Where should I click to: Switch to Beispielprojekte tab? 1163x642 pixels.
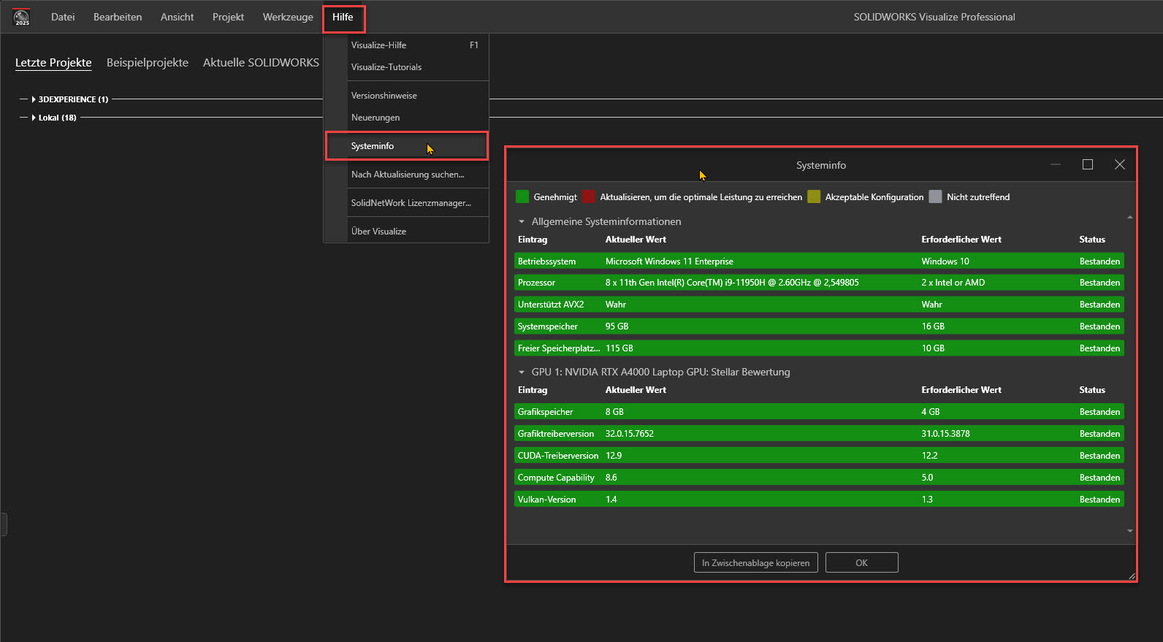(x=148, y=63)
